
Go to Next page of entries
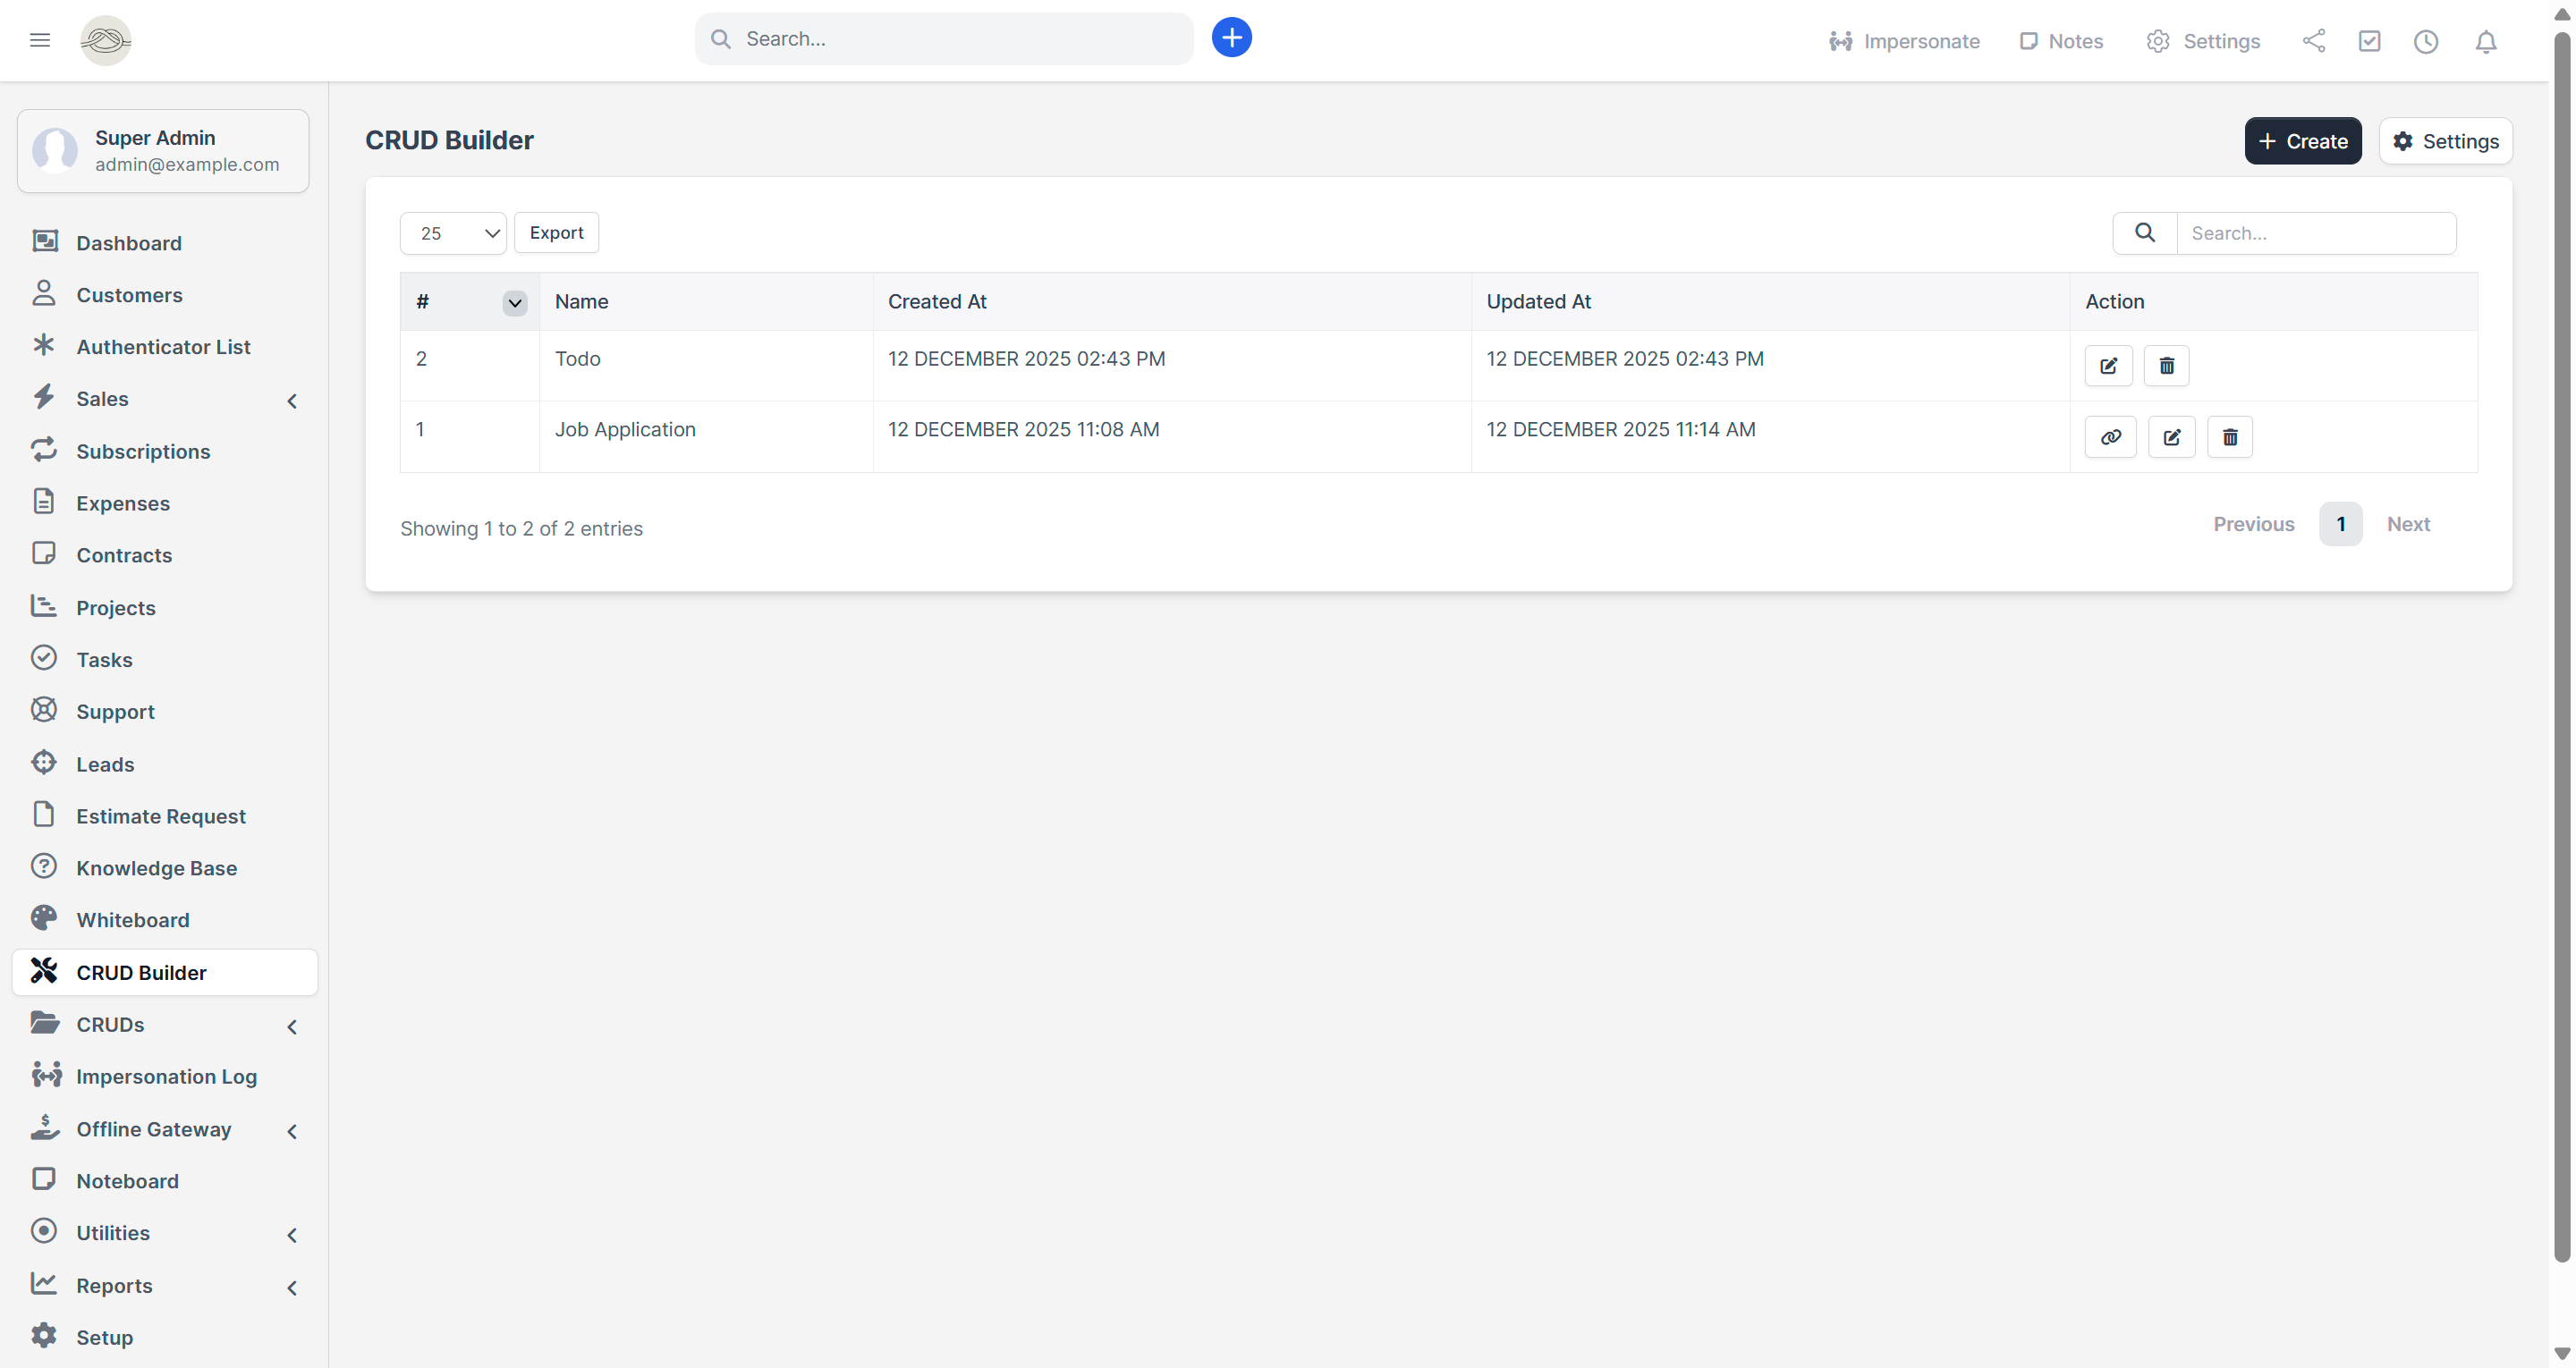pyautogui.click(x=2408, y=524)
